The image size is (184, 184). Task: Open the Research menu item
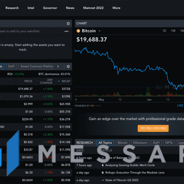[12, 8]
